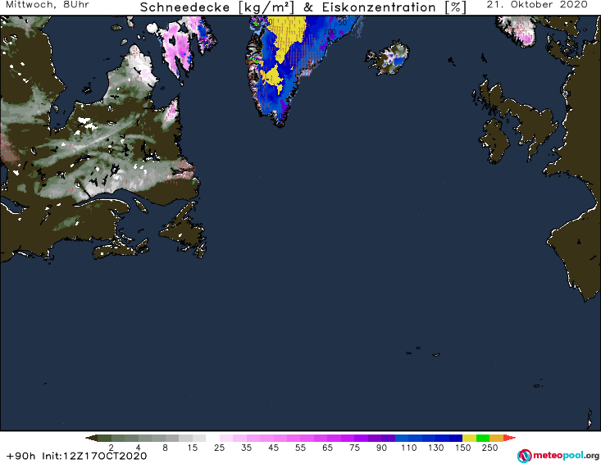Click the legend value '4'

139,448
